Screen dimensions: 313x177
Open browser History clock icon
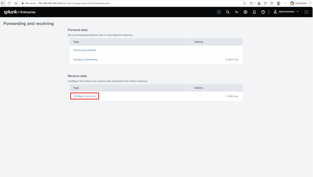click(272, 3)
